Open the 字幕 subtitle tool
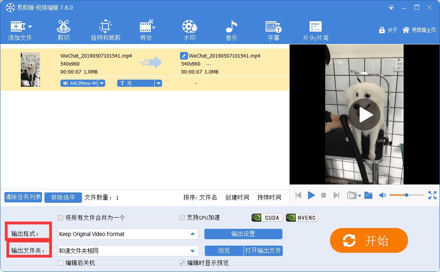440x272 pixels. pos(273,30)
